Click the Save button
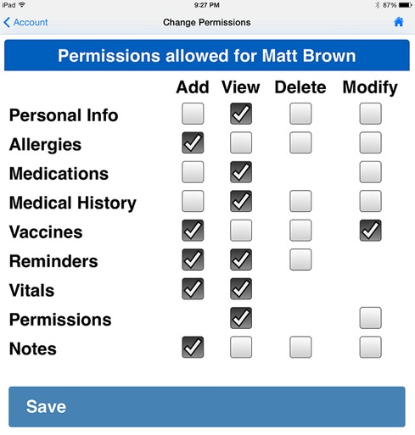This screenshot has height=435, width=415. 207,407
